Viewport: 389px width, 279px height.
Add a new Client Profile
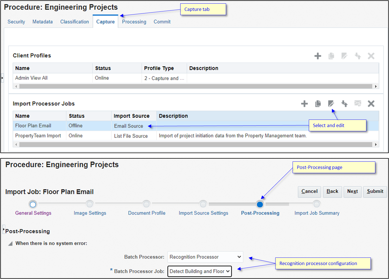[318, 56]
